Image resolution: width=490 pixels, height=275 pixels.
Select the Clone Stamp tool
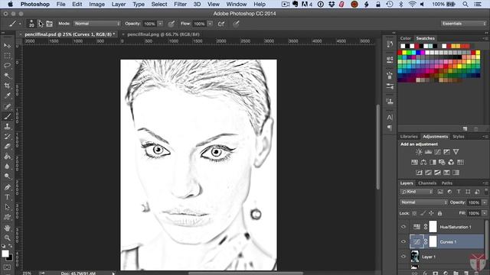point(7,126)
